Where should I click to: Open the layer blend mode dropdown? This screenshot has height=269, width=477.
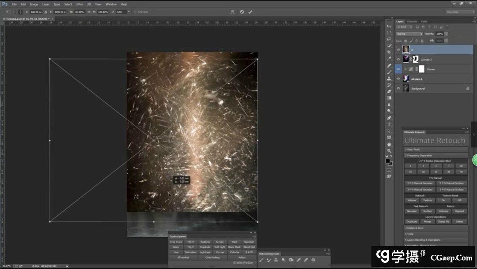(409, 34)
